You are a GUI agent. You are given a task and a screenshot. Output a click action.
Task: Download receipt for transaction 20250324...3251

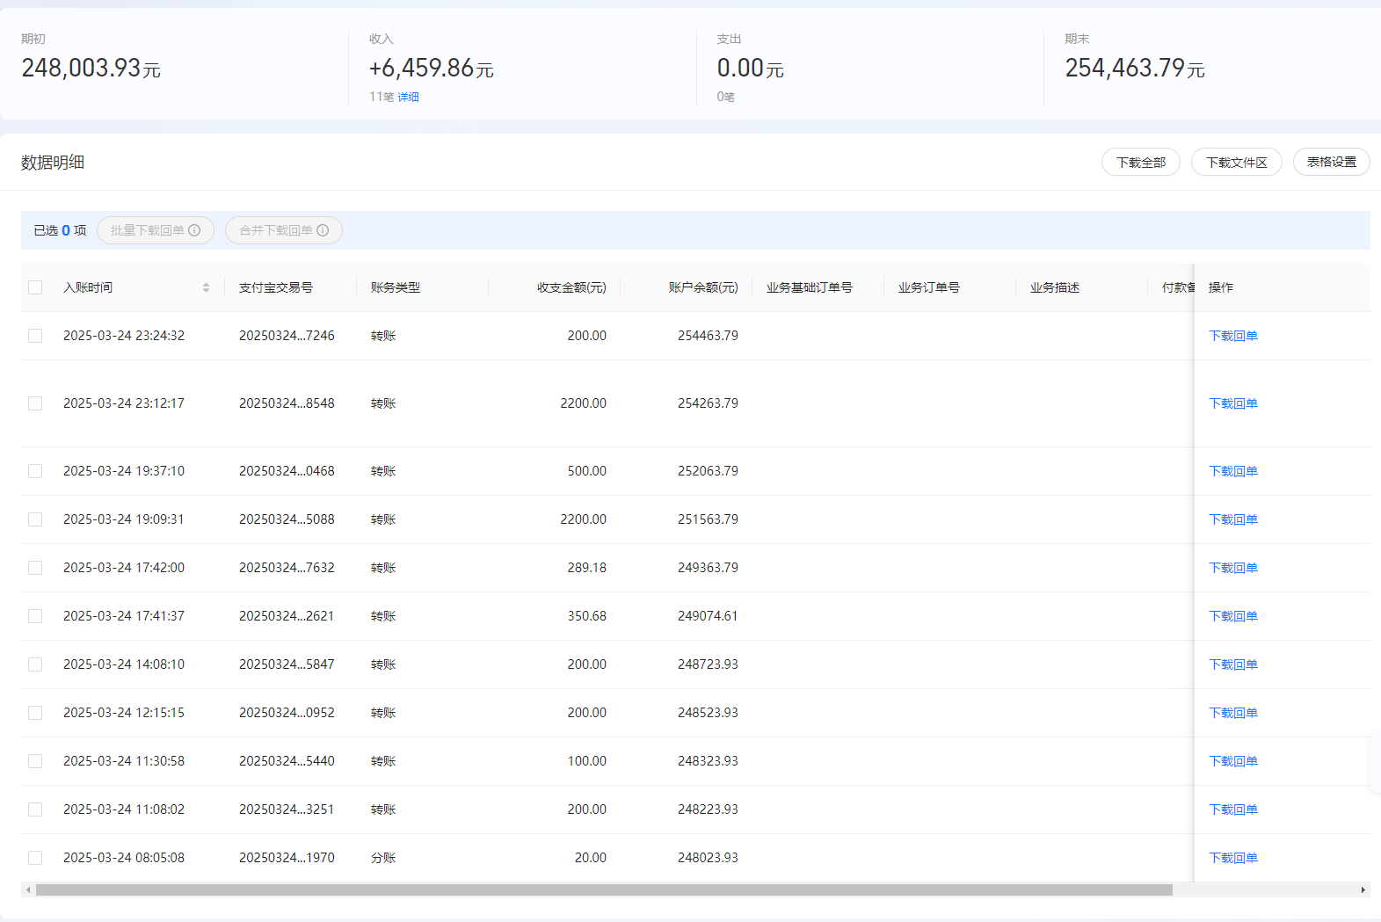[x=1233, y=809]
